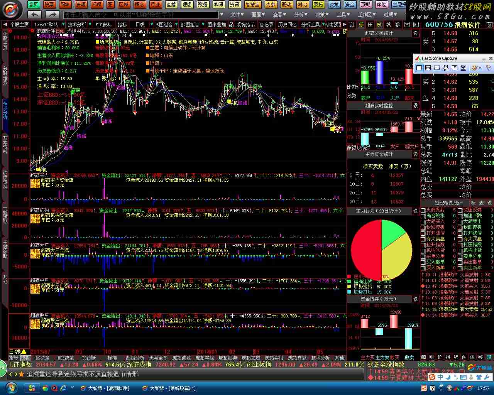494x395 pixels.
Task: Toggle the 高台跳水 checkbox
Action: click(423, 216)
